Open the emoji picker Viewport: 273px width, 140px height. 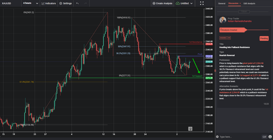coord(270,137)
